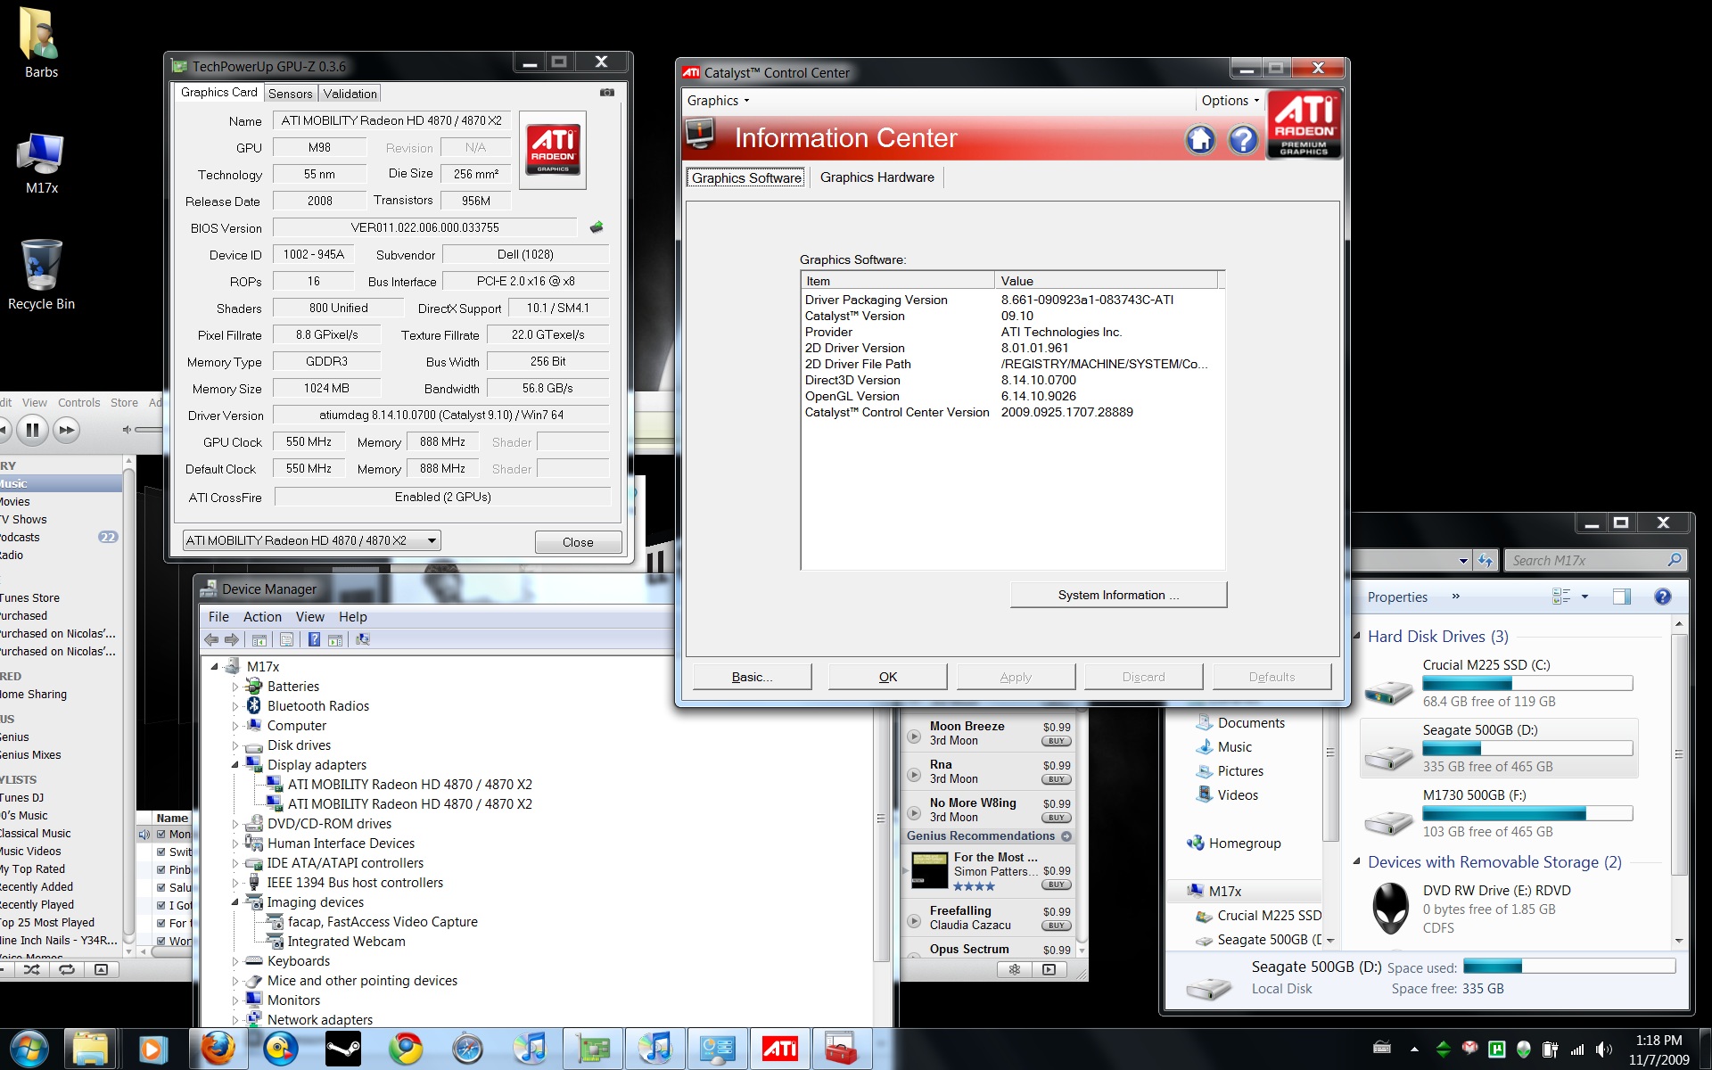1712x1070 pixels.
Task: Open Catalyst Control Center home icon
Action: coord(1200,139)
